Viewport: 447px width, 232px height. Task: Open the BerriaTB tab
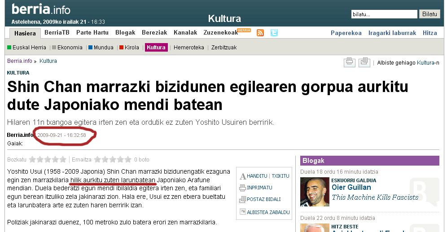point(57,32)
